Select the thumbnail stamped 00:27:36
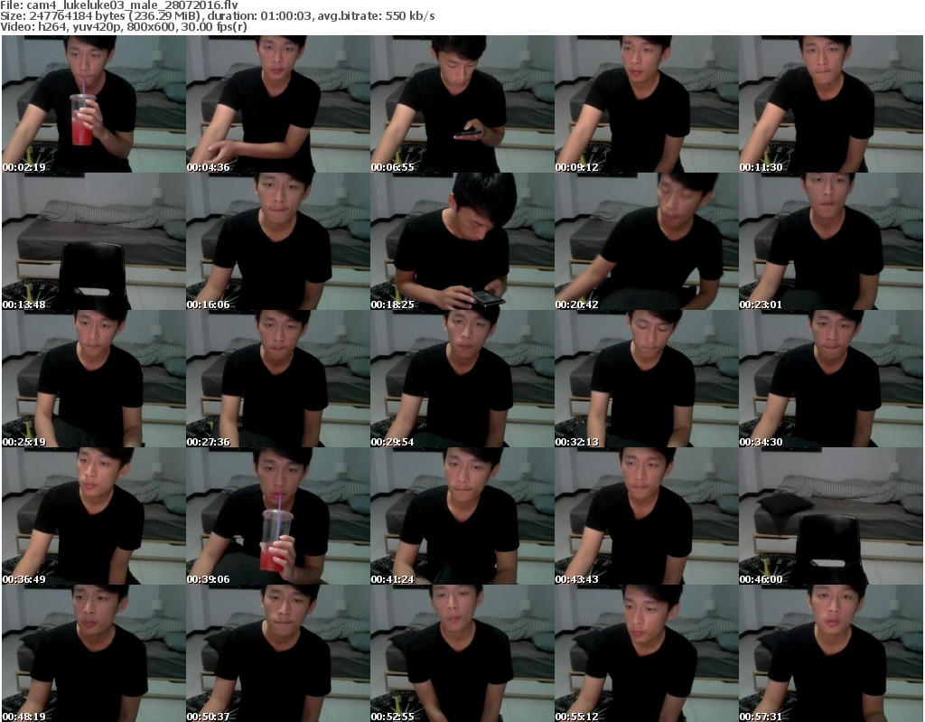Screen dimensions: 925x722 [278, 379]
